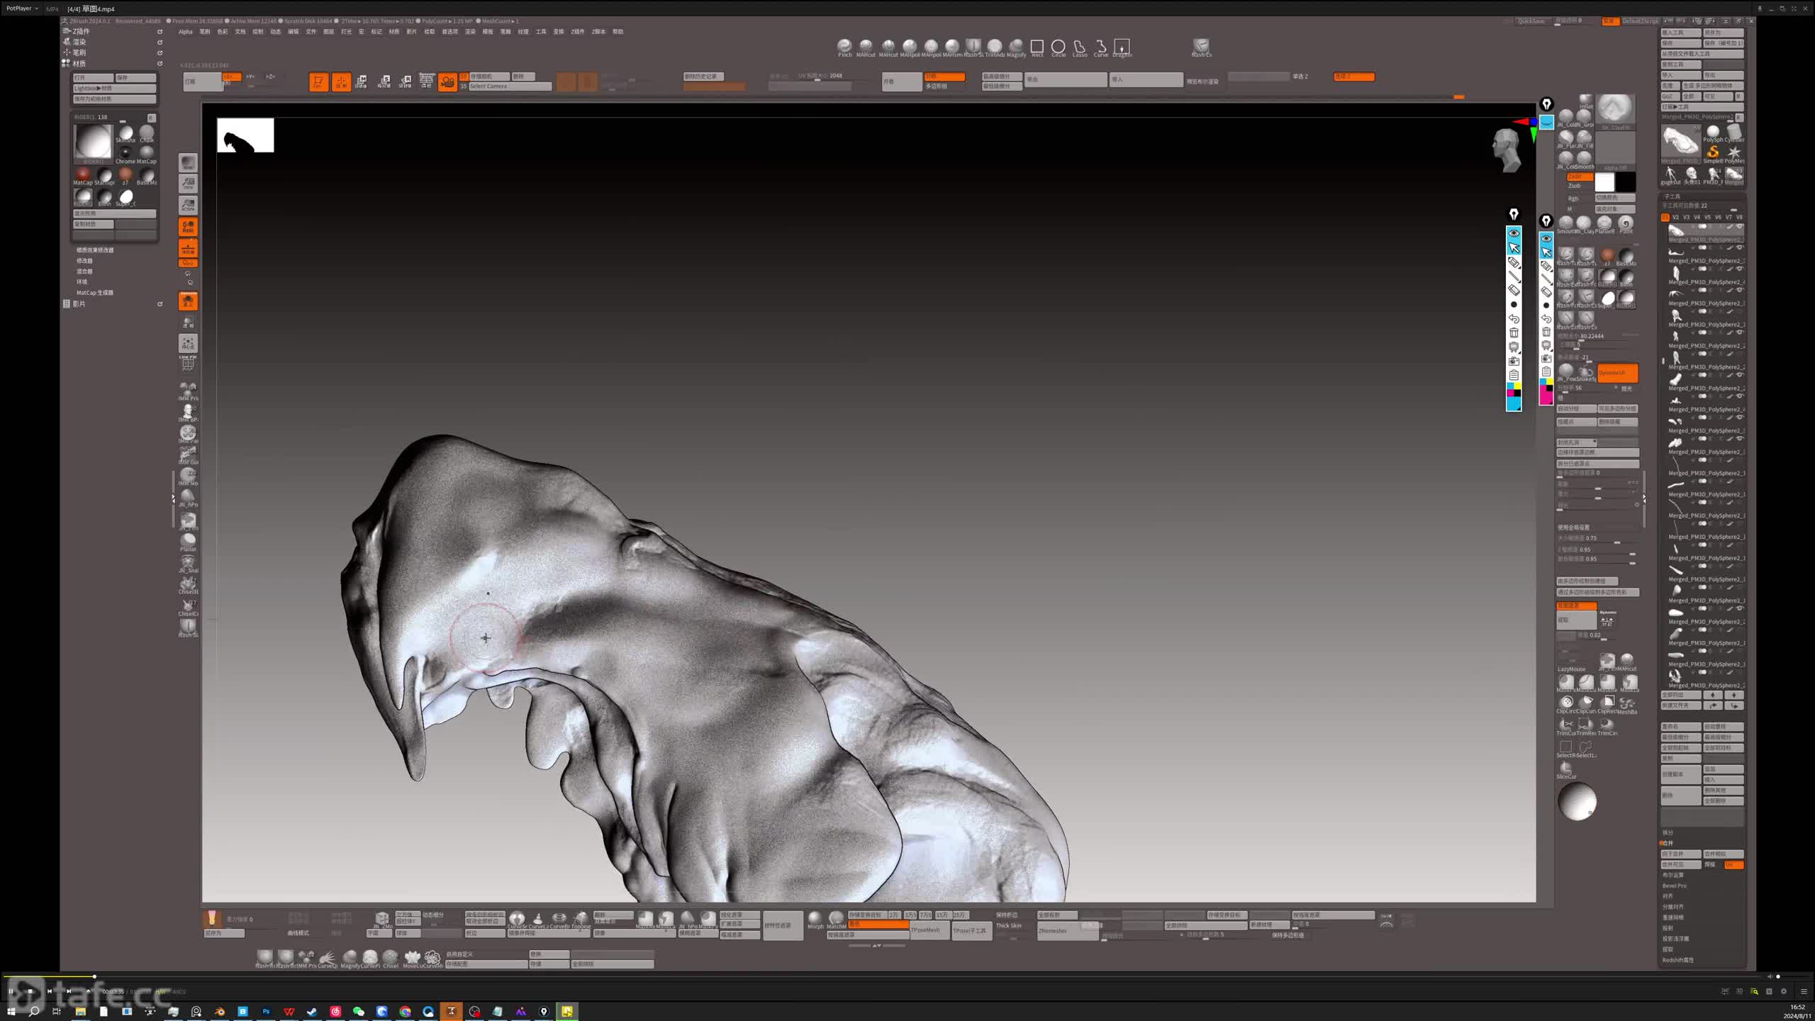Open Photoshop from the Windows taskbar
The image size is (1815, 1021).
point(266,1011)
